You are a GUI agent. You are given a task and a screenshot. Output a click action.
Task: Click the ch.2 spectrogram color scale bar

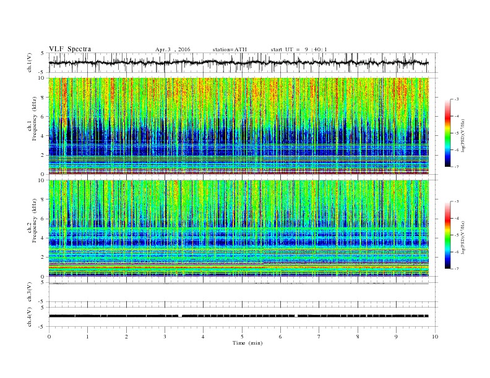click(x=448, y=235)
